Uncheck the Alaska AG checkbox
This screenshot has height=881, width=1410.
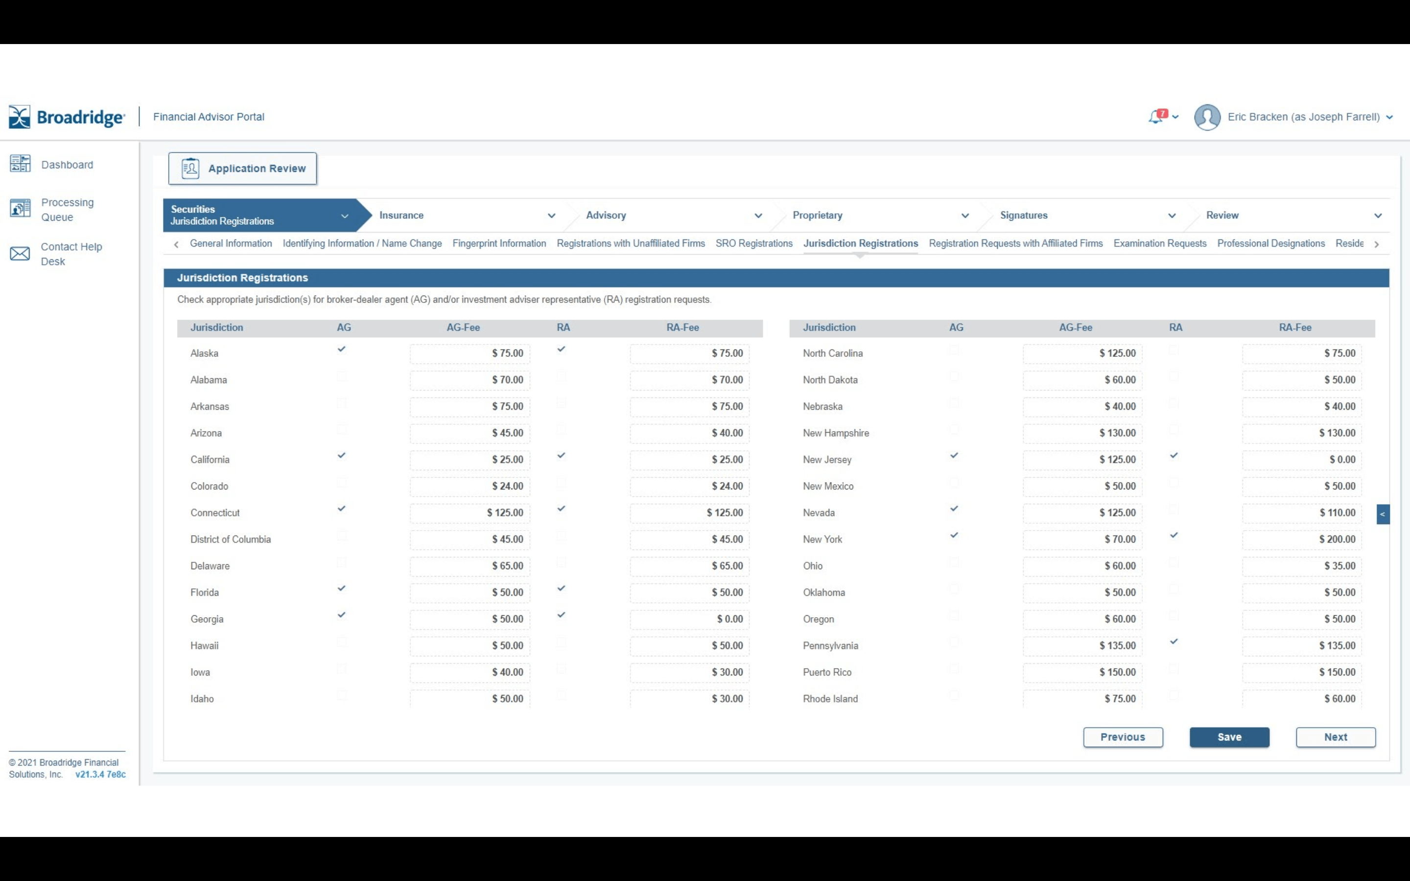point(341,349)
